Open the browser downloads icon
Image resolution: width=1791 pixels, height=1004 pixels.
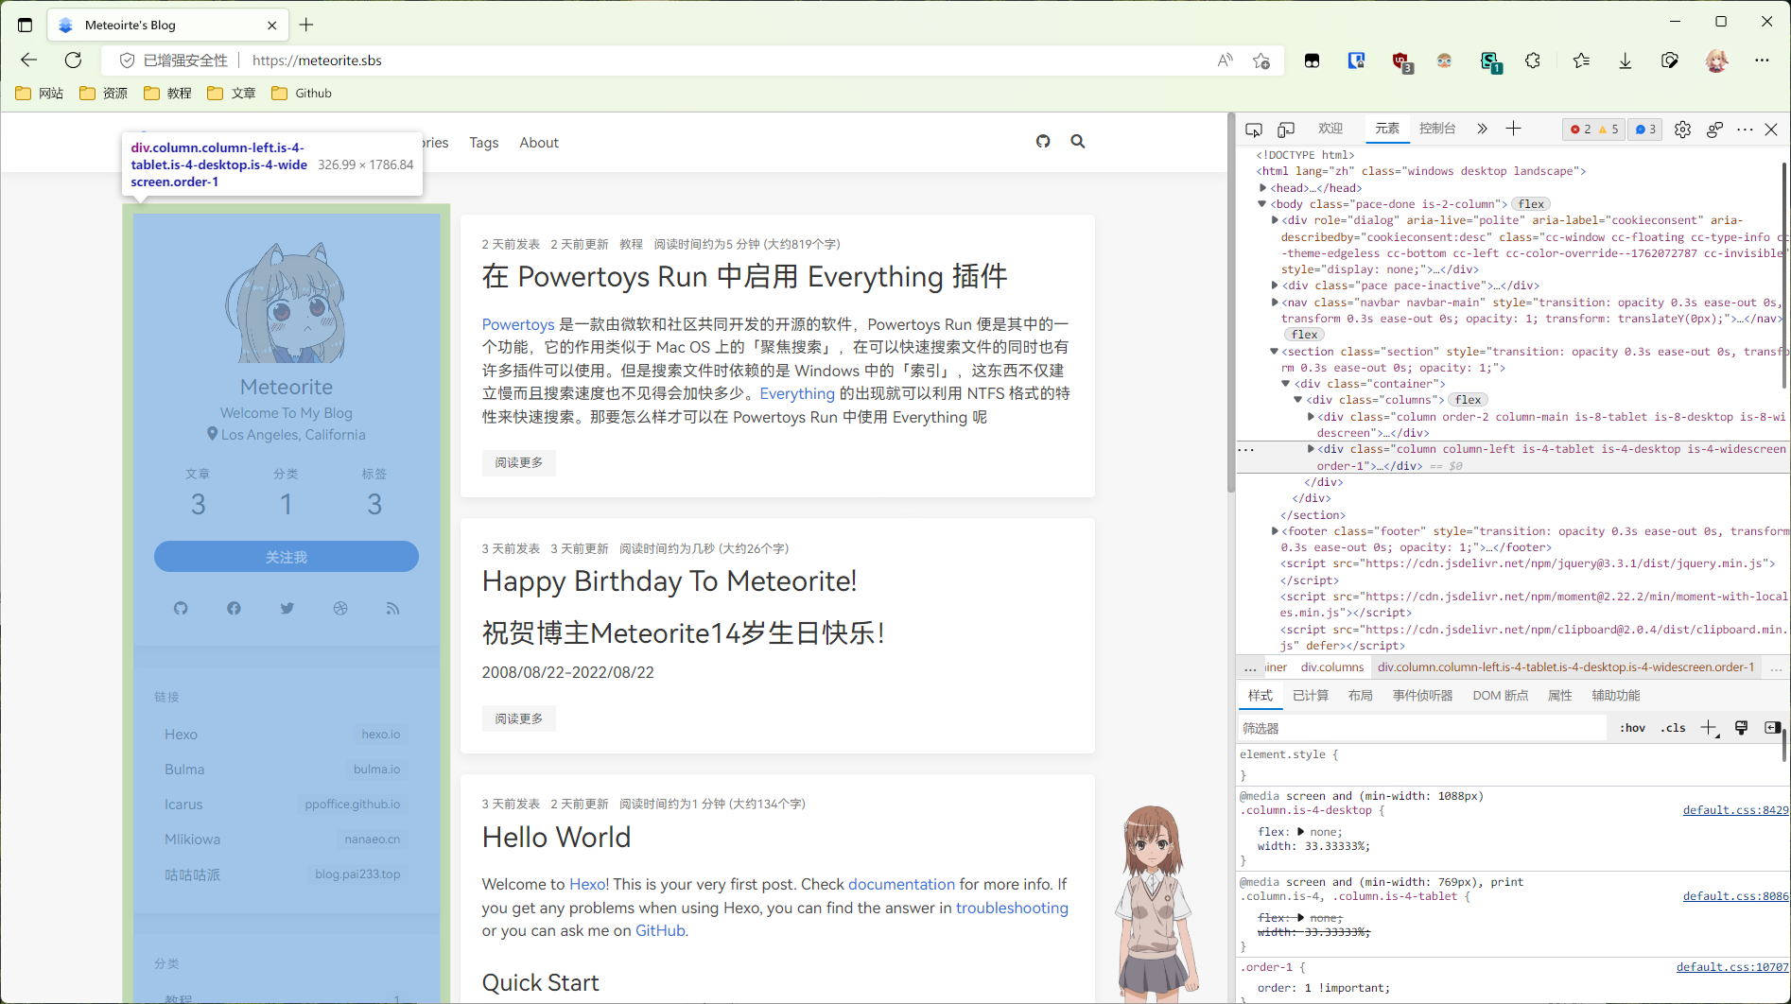tap(1625, 61)
